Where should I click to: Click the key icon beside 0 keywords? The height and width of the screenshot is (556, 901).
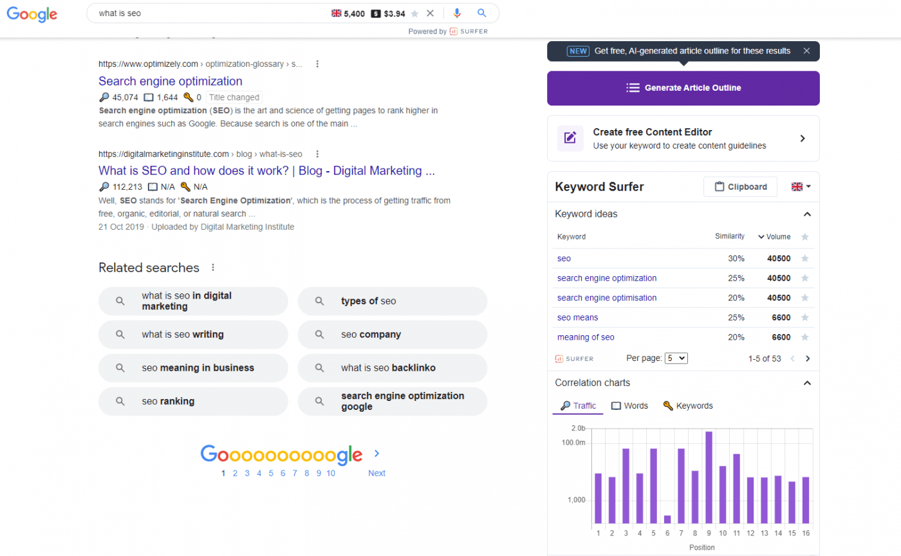coord(188,98)
